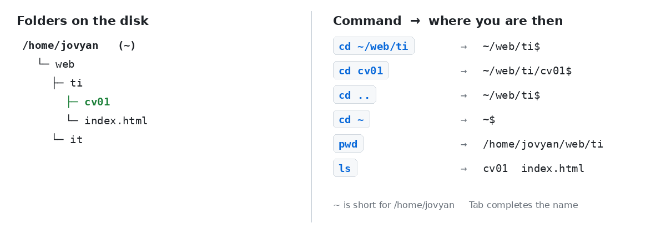The image size is (666, 233).
Task: Click the 'cd ..' command chip
Action: (x=354, y=95)
